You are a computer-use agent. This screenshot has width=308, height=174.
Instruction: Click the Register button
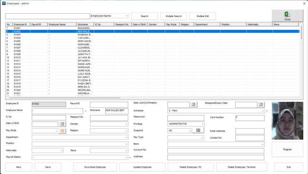coord(287,149)
